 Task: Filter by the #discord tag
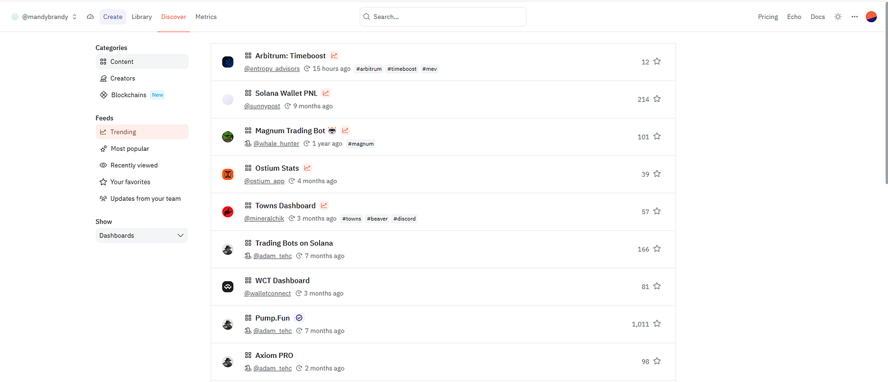point(404,219)
